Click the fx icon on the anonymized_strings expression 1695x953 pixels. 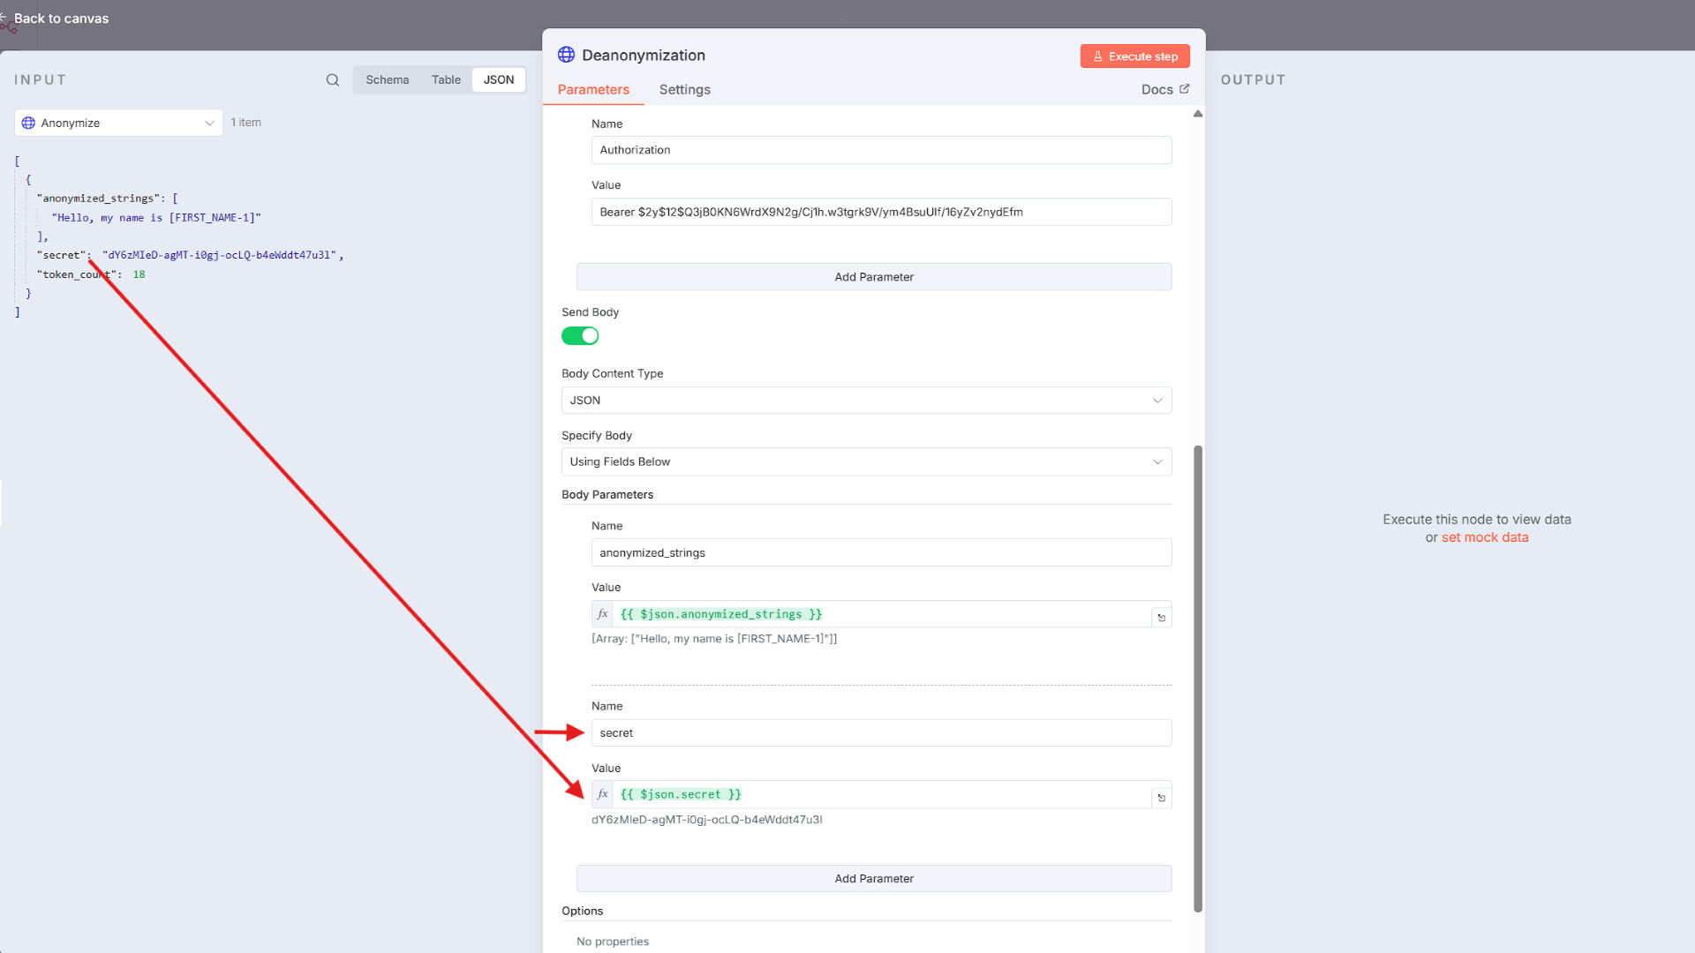pyautogui.click(x=603, y=614)
